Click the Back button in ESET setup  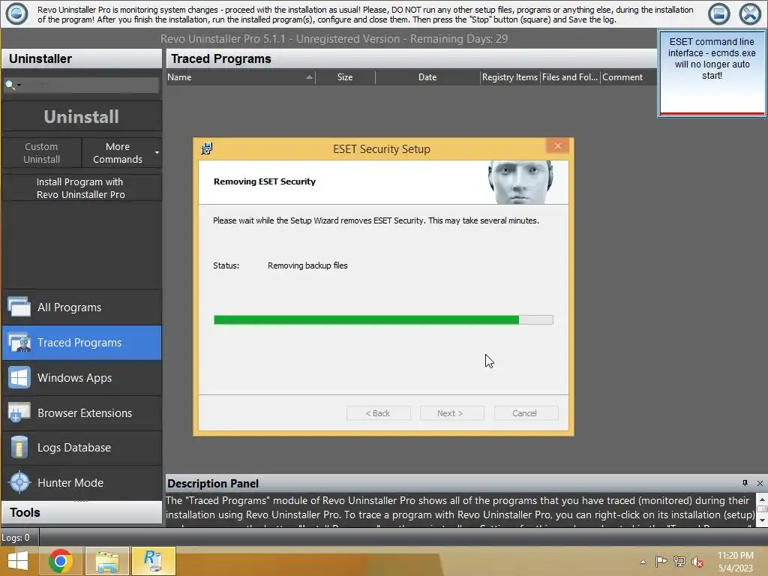tap(378, 413)
